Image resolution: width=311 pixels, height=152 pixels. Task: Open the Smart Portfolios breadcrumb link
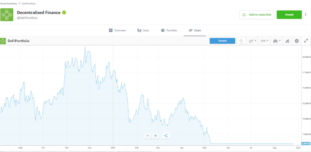point(9,4)
